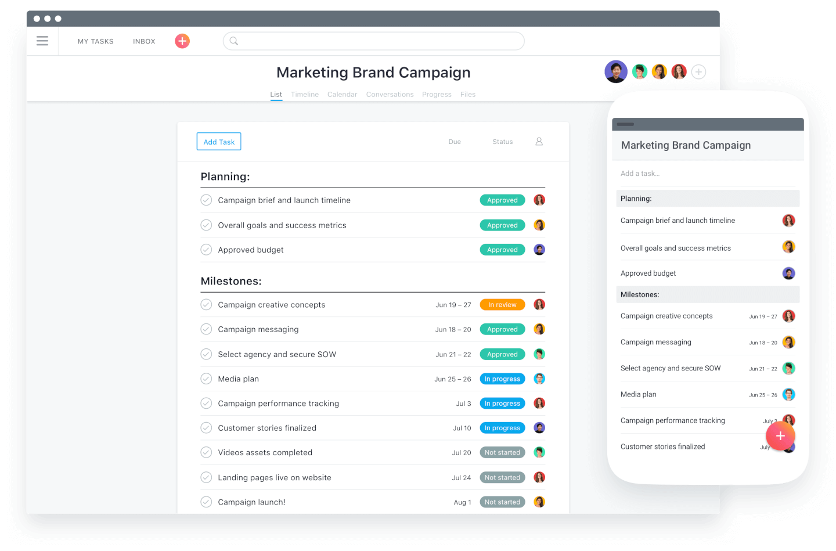Click the Jul 24 due date
836x551 pixels.
(x=462, y=478)
